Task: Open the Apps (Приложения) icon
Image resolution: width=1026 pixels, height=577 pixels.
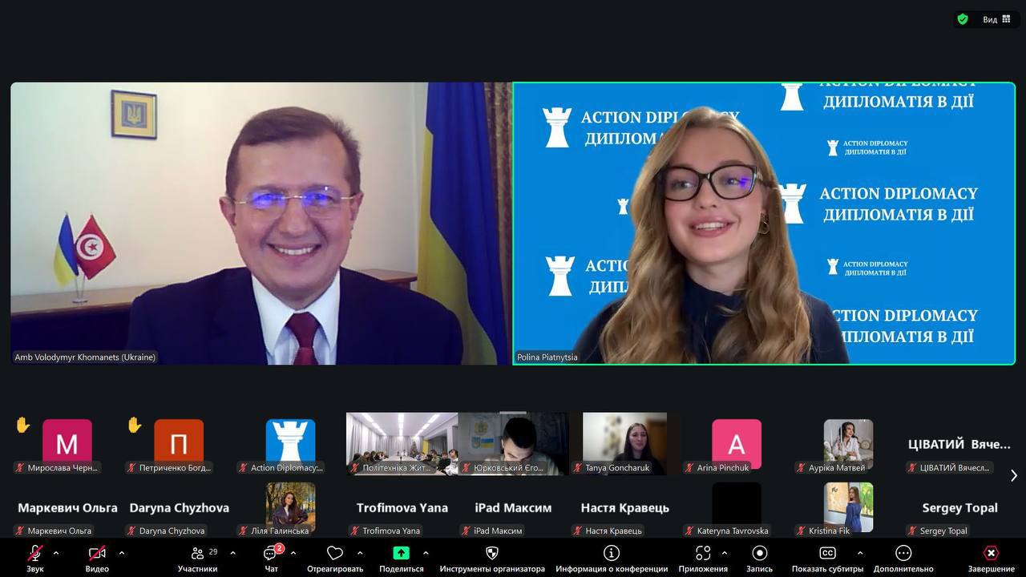Action: pyautogui.click(x=703, y=554)
